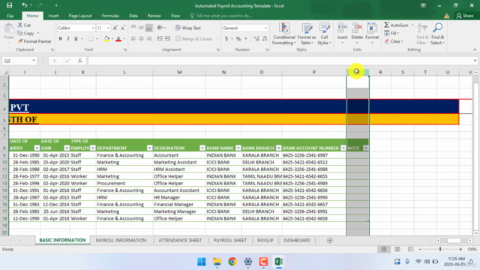Toggle Italic formatting
This screenshot has height=270, width=480.
coord(68,39)
